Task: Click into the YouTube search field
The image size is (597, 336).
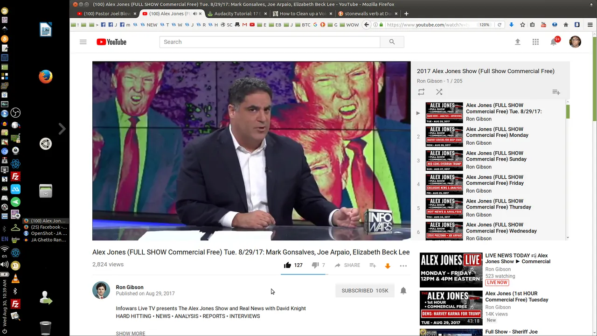Action: point(270,42)
